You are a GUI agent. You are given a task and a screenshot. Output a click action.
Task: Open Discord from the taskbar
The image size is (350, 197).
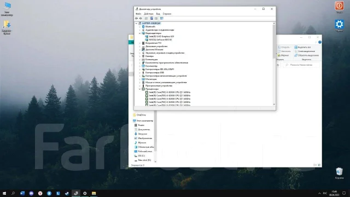tap(31, 193)
